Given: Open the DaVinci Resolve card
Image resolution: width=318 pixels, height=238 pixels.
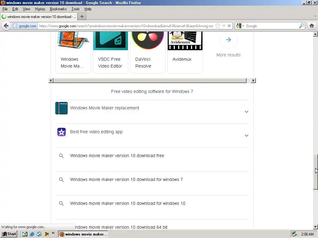Looking at the screenshot, I should (x=148, y=52).
